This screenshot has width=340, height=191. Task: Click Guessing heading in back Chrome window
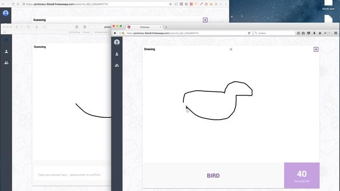click(39, 20)
